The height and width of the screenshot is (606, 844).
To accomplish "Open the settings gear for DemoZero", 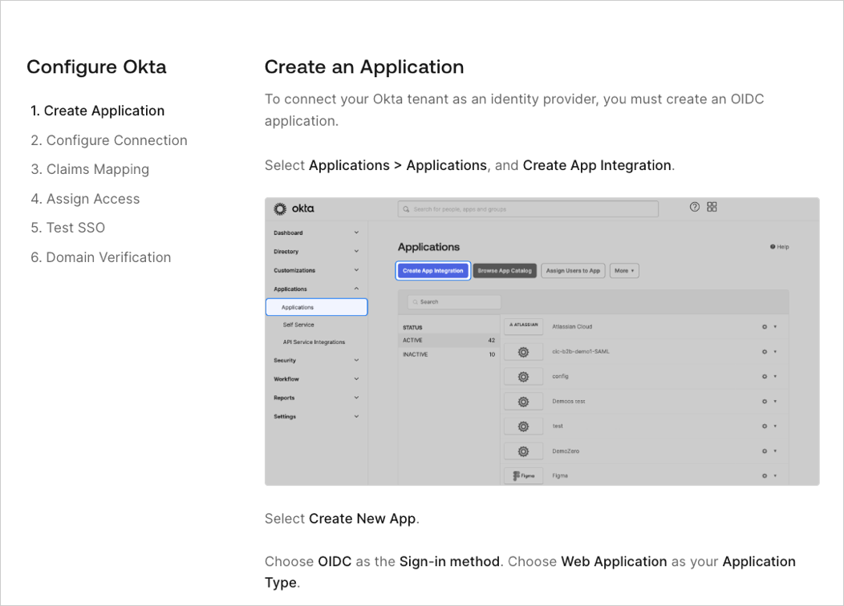I will coord(763,450).
